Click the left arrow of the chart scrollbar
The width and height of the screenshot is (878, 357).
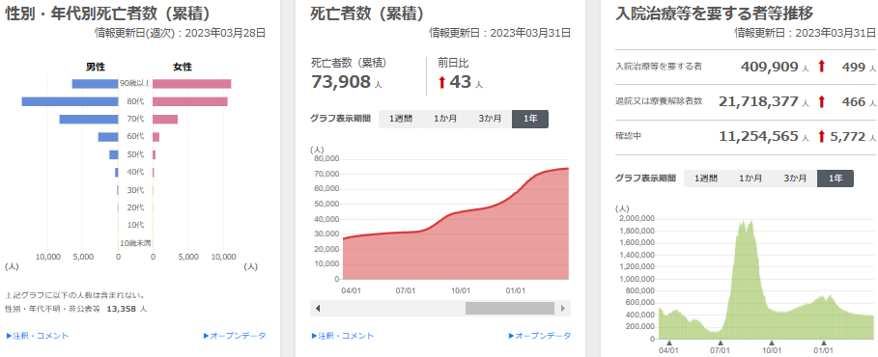click(318, 309)
